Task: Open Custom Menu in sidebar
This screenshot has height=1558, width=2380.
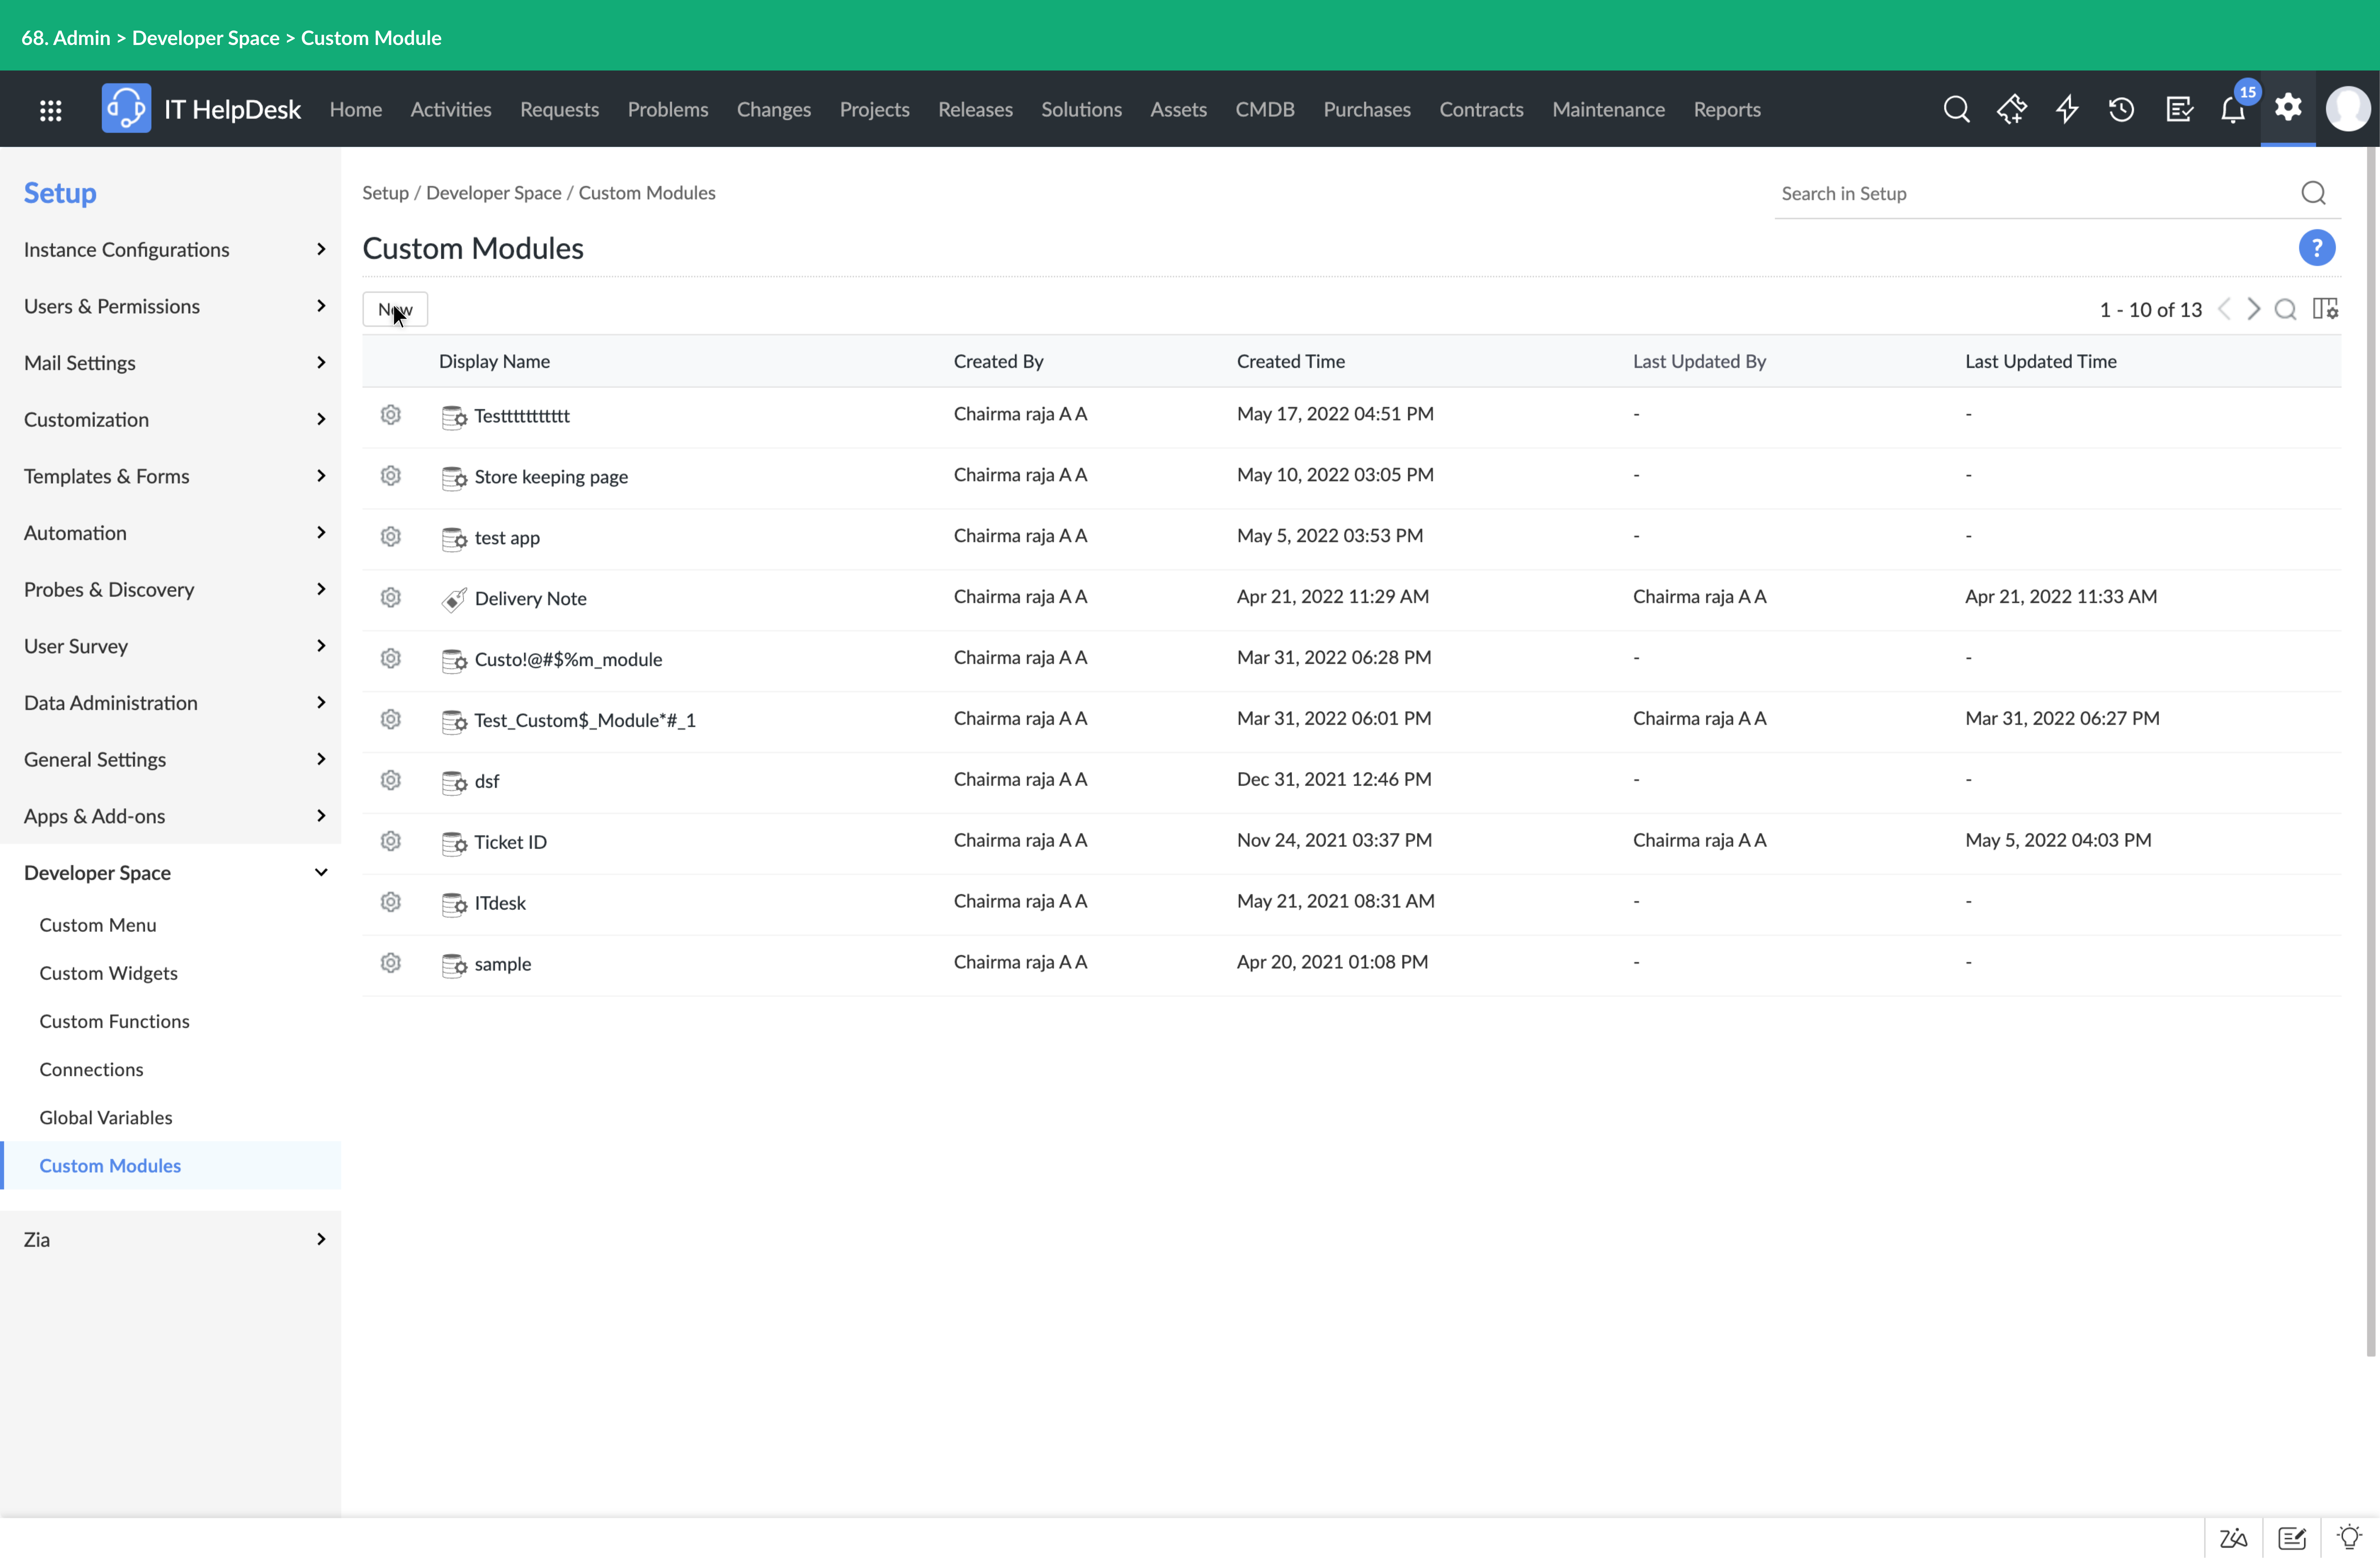Action: [98, 925]
